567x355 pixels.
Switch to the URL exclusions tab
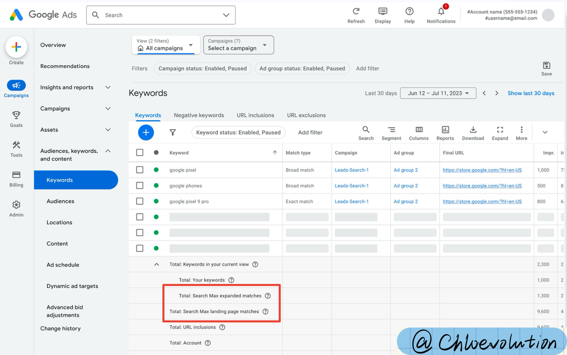306,115
